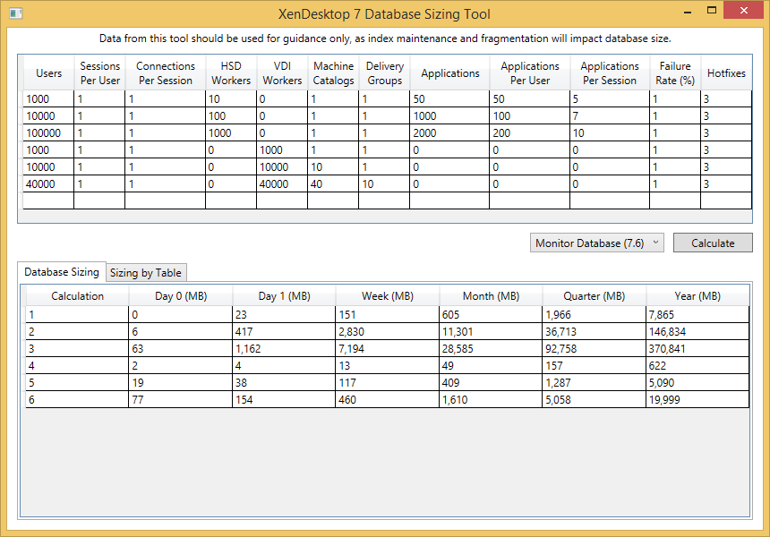Click the Users cell containing 40000
The image size is (770, 537).
click(x=48, y=183)
